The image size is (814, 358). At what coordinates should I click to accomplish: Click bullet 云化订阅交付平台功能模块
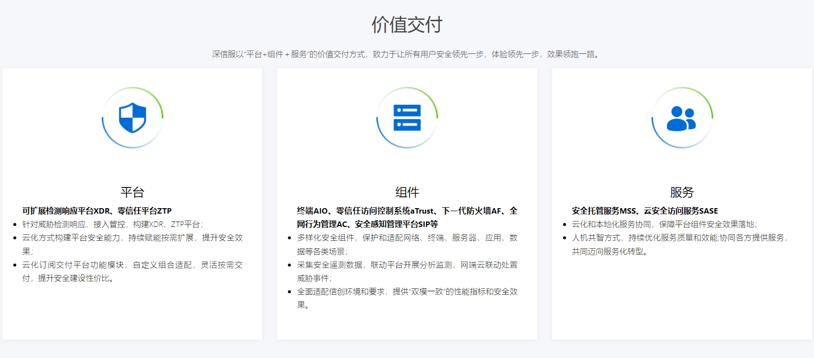point(133,271)
